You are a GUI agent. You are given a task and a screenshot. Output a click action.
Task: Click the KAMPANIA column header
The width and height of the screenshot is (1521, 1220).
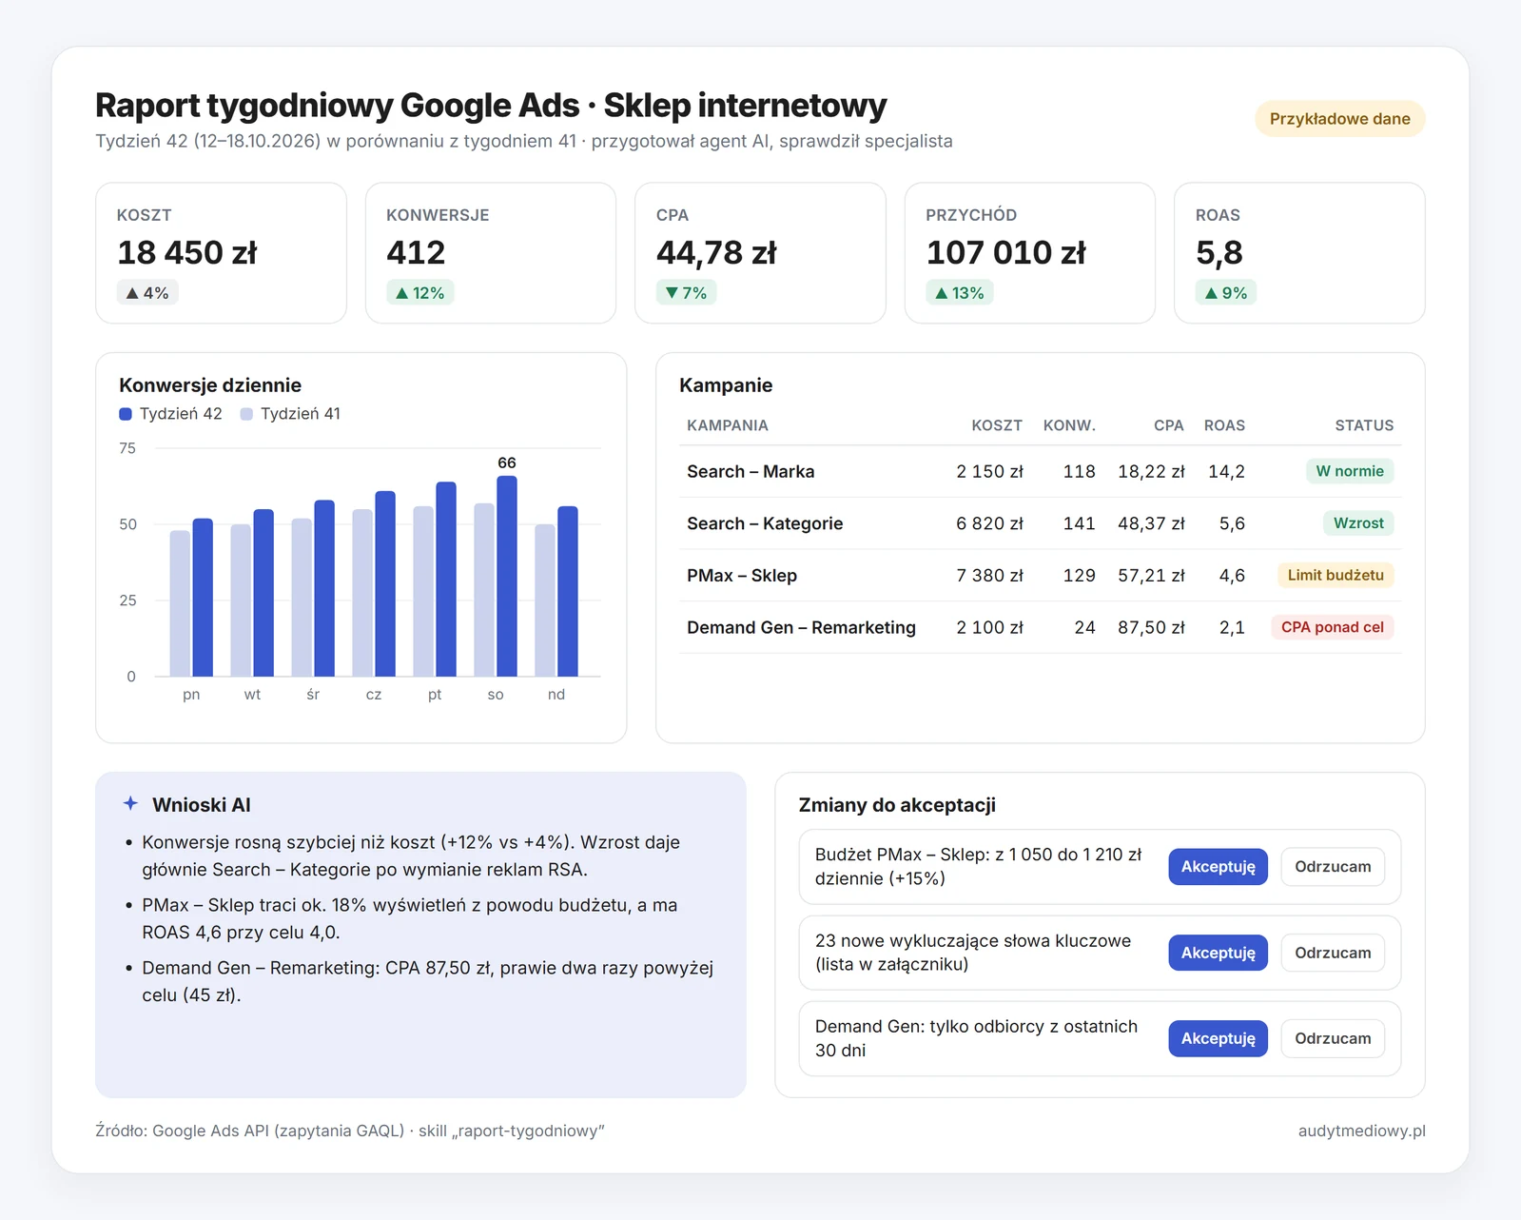(x=728, y=425)
